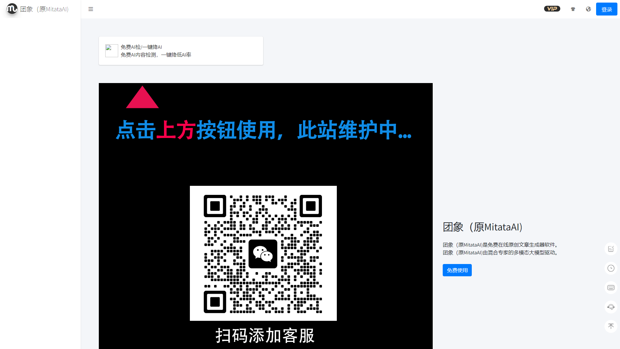Click the MitataAI logo icon
The image size is (620, 349).
coord(12,9)
